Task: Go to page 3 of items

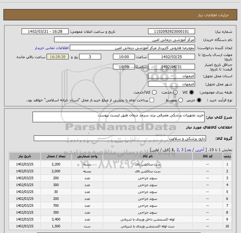Action: click(182, 150)
